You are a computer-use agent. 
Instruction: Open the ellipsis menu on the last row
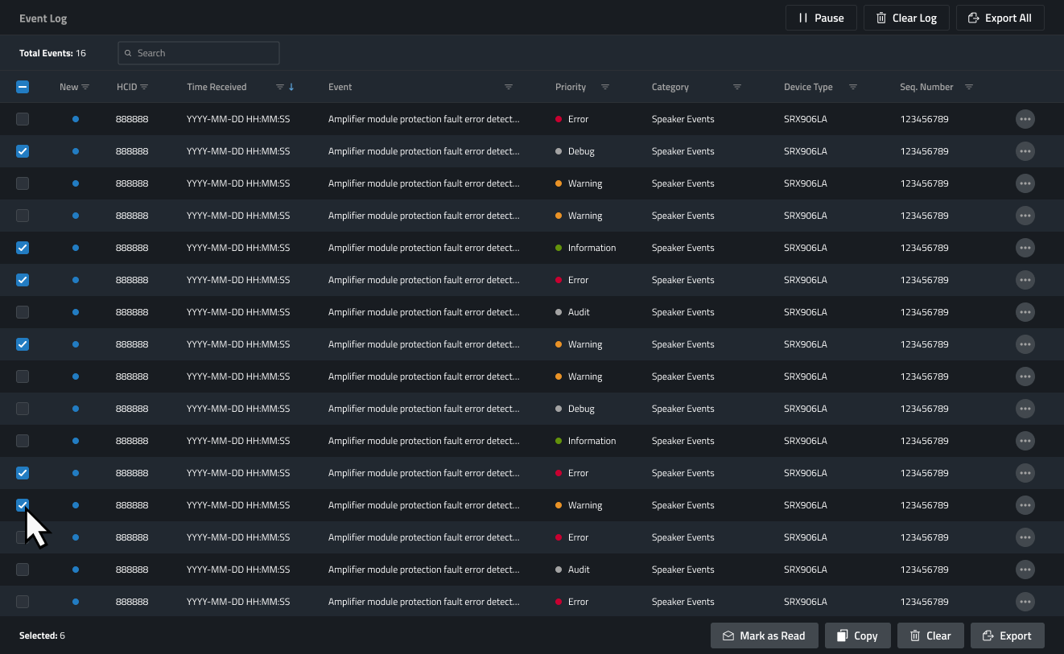point(1025,602)
